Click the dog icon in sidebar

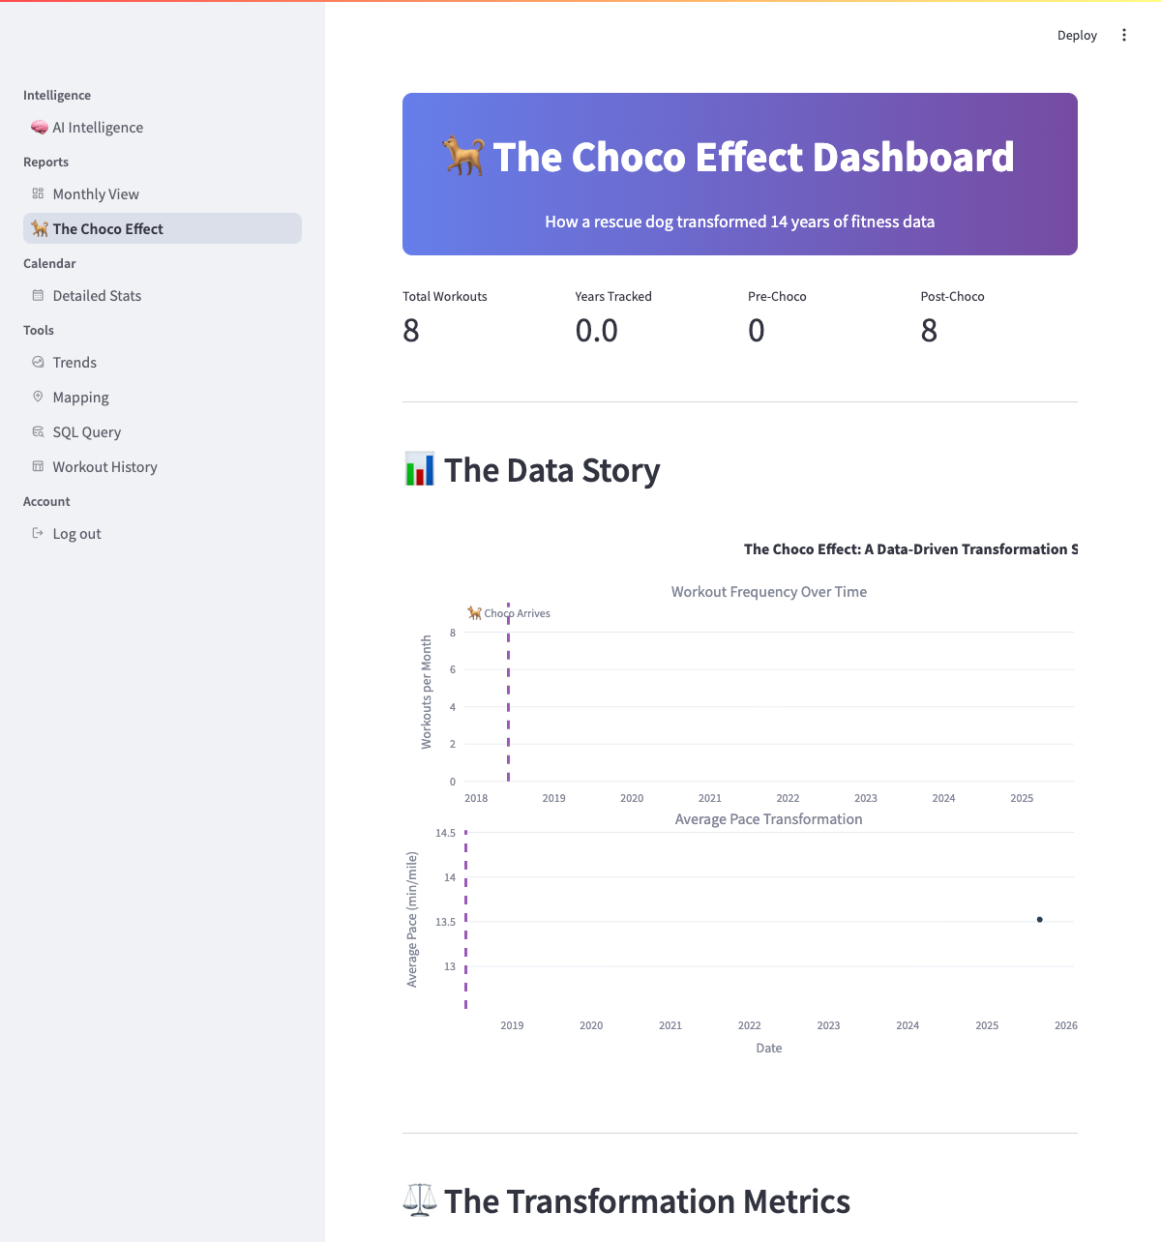(39, 228)
